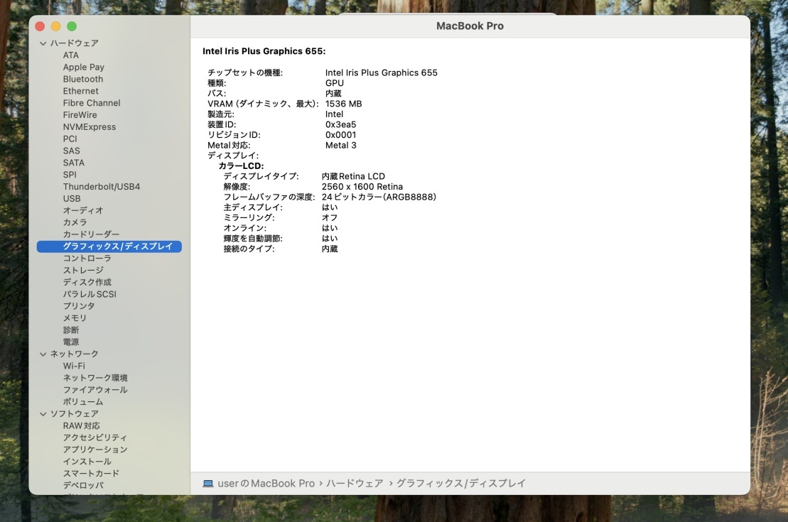Click the MacBook Pro computer icon in path bar
The height and width of the screenshot is (522, 788).
208,484
